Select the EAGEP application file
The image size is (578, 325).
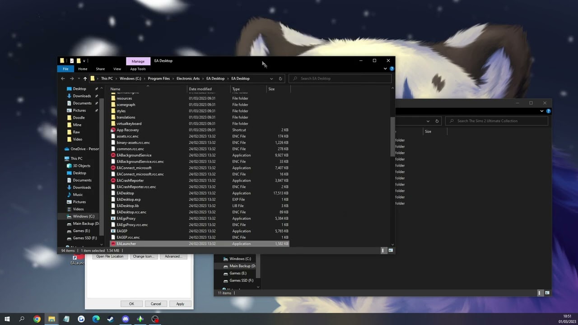coord(122,231)
